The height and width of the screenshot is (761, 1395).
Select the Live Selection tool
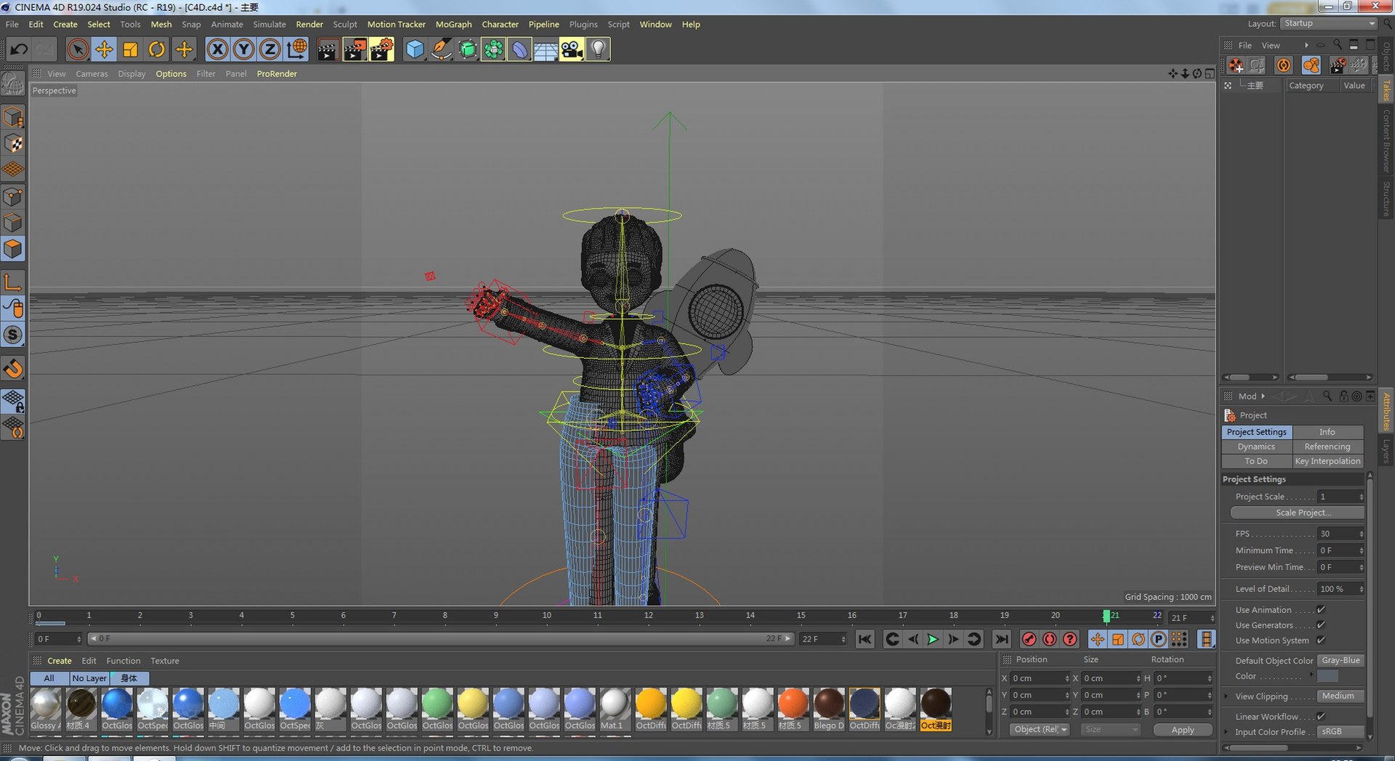click(78, 49)
